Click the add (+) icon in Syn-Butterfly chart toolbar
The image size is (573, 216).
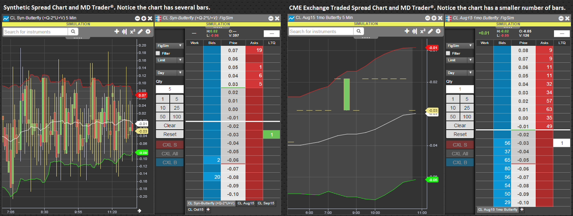click(116, 32)
